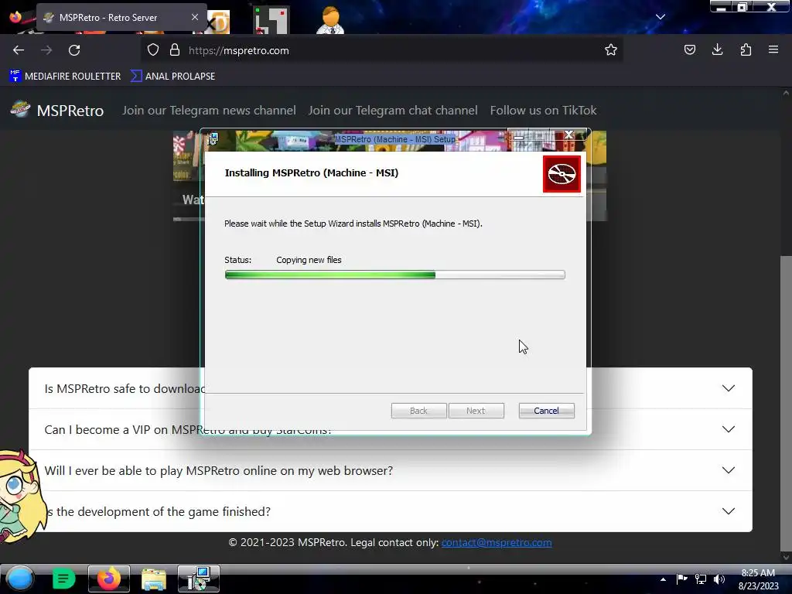The height and width of the screenshot is (594, 792).
Task: Open the Start orb on the taskbar
Action: click(20, 579)
